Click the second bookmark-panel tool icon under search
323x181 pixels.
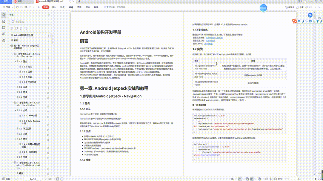click(17, 28)
